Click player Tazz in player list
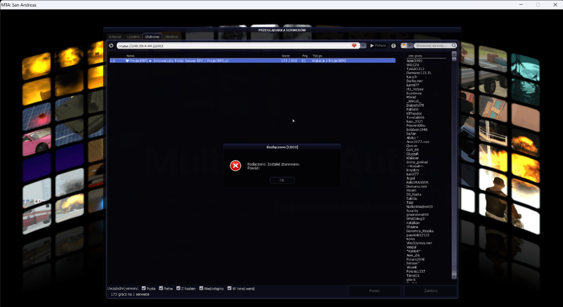The height and width of the screenshot is (307, 563). click(x=410, y=202)
